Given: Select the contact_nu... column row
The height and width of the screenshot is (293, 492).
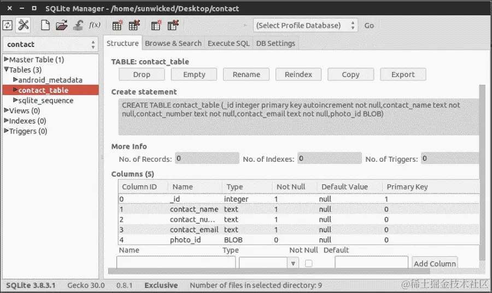Looking at the screenshot, I should [298, 219].
